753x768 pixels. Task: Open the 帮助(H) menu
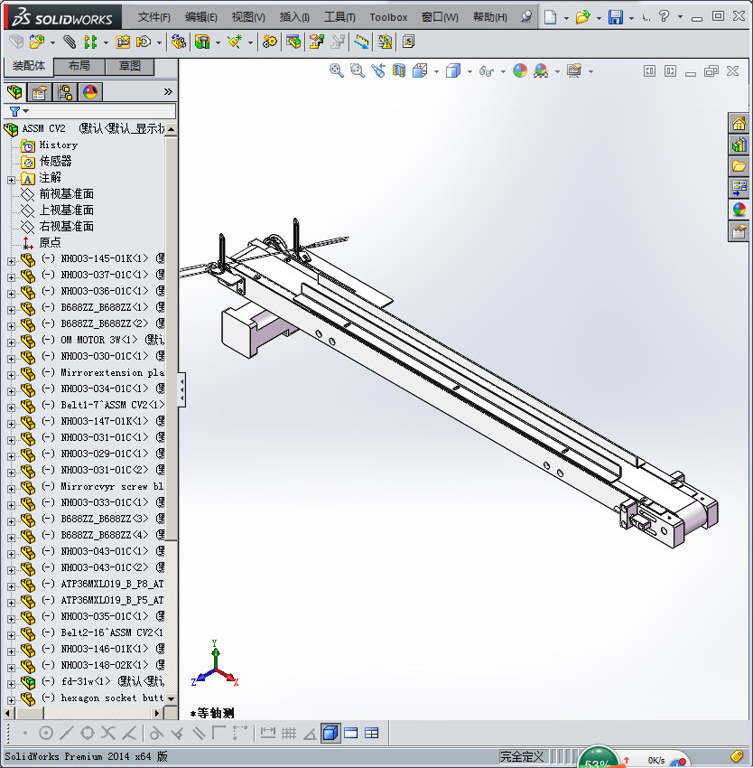click(490, 17)
